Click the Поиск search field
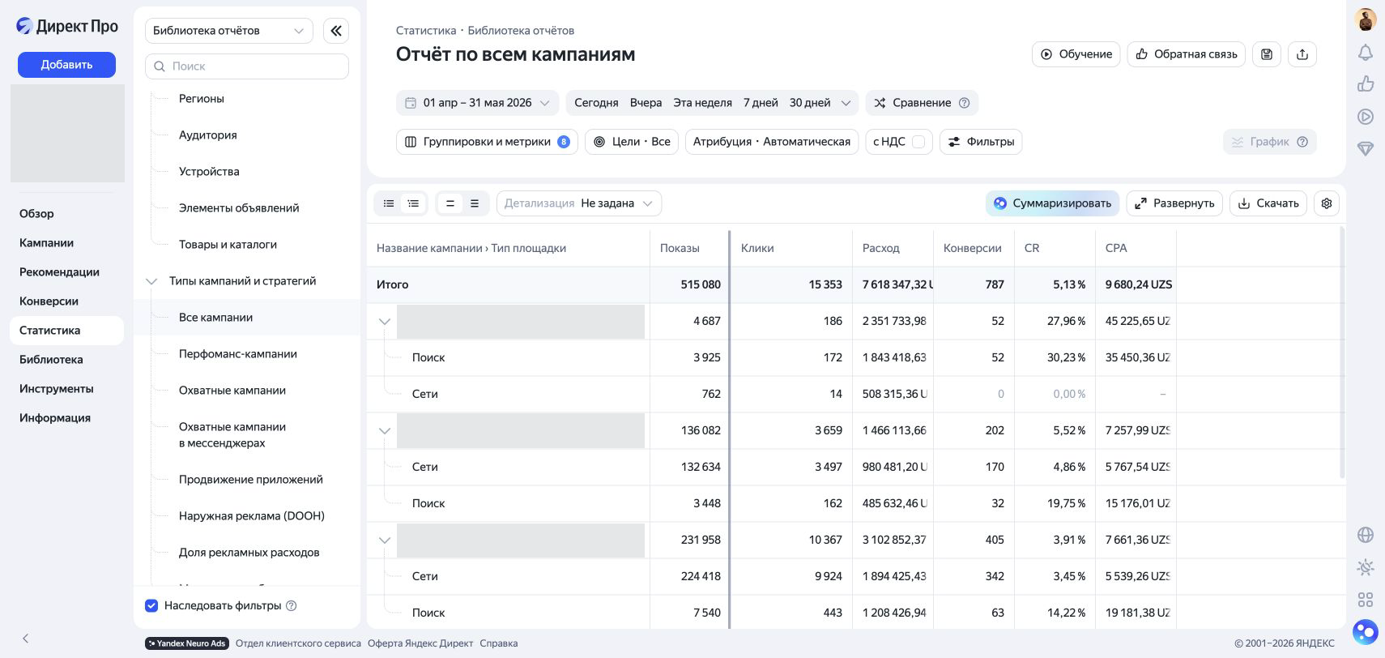Image resolution: width=1385 pixels, height=658 pixels. 247,66
